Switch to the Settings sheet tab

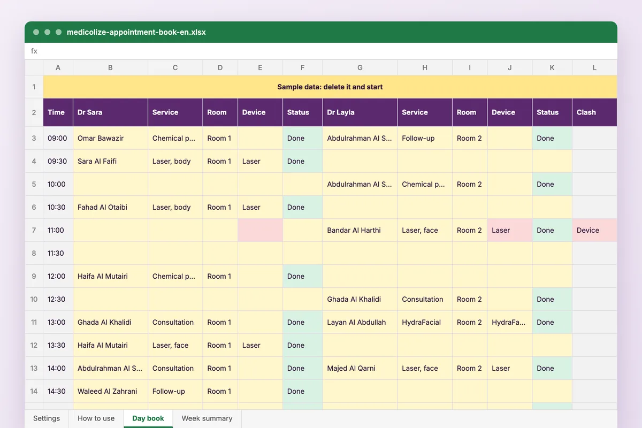[47, 418]
